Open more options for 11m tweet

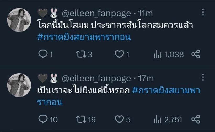[x=203, y=13]
